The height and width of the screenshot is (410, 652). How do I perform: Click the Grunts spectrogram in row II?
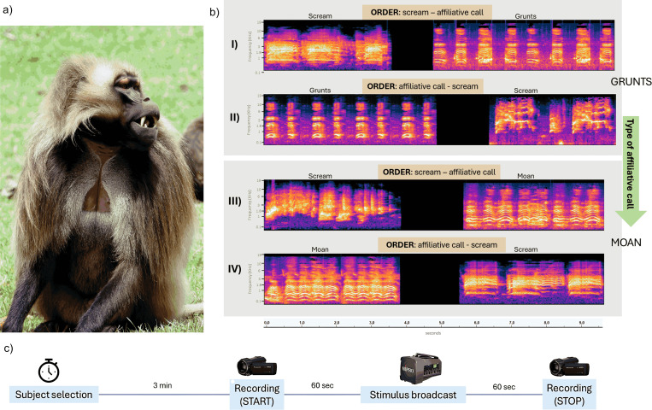click(350, 120)
